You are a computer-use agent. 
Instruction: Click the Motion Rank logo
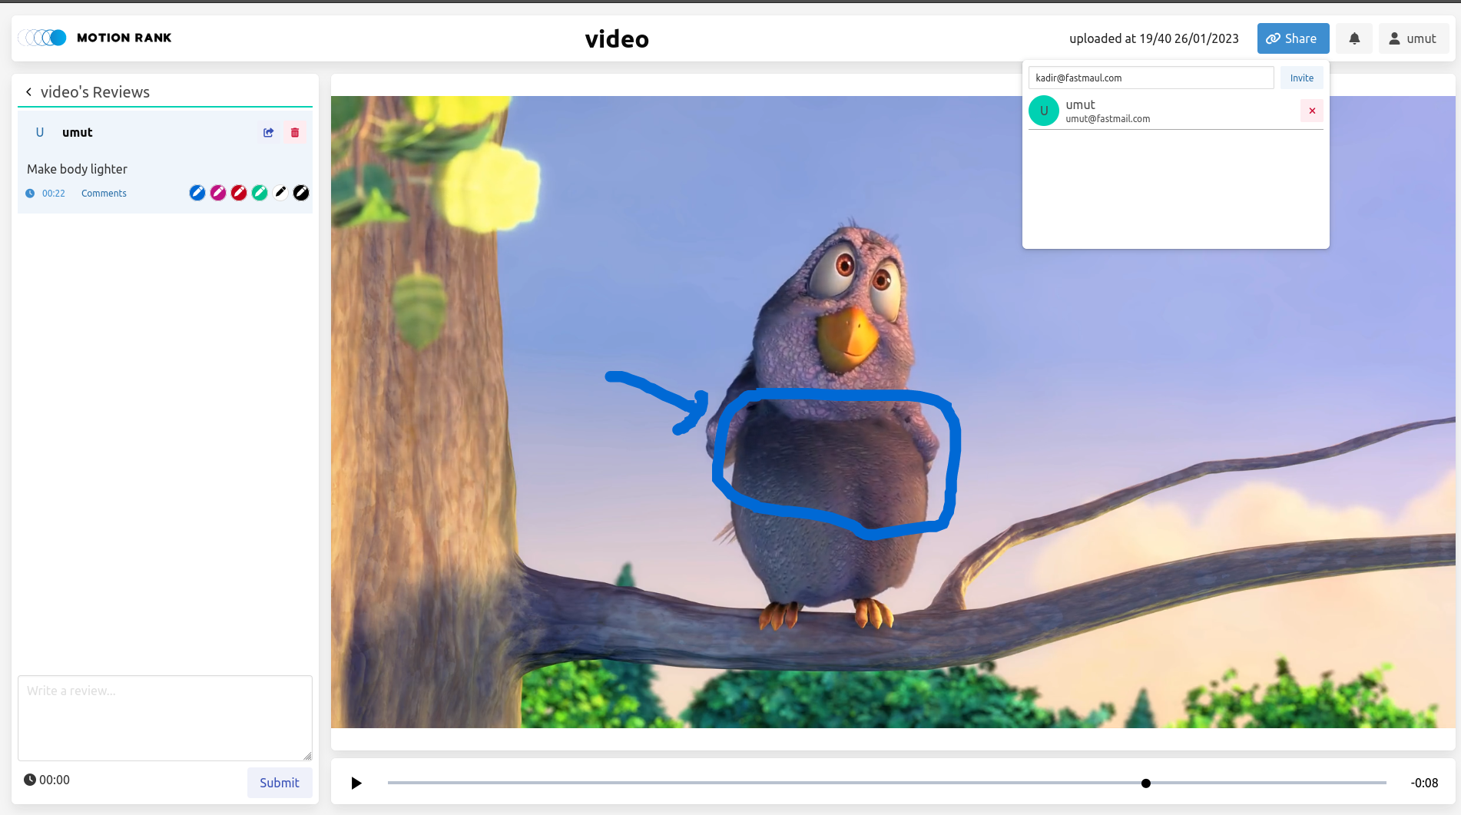pyautogui.click(x=94, y=38)
